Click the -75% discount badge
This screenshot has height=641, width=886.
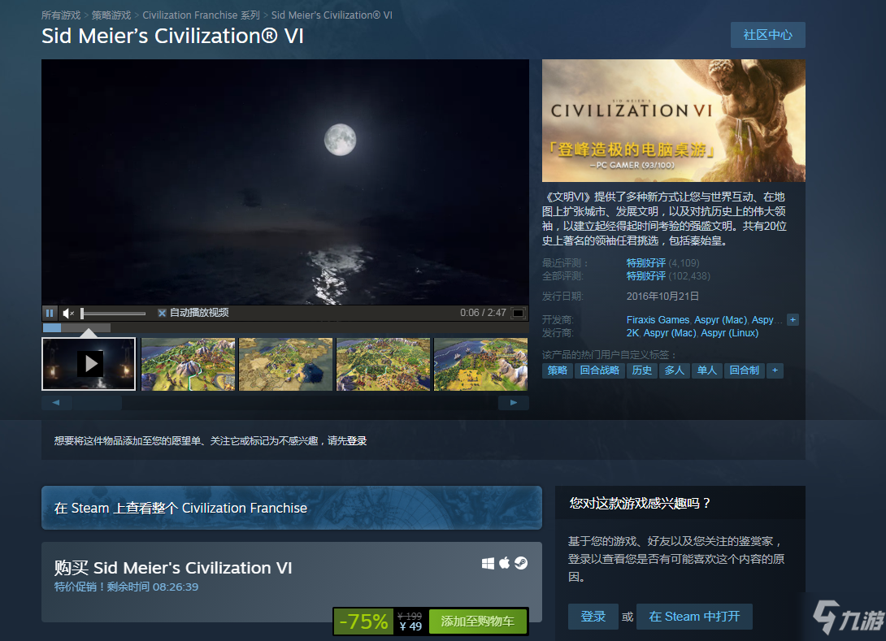(363, 622)
